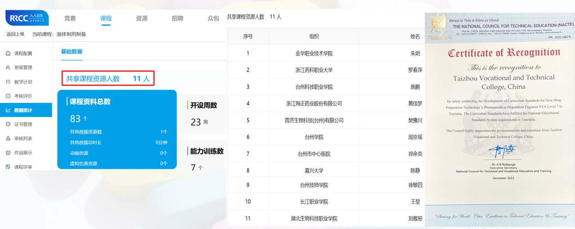Select the 基础数据 tab

point(71,52)
